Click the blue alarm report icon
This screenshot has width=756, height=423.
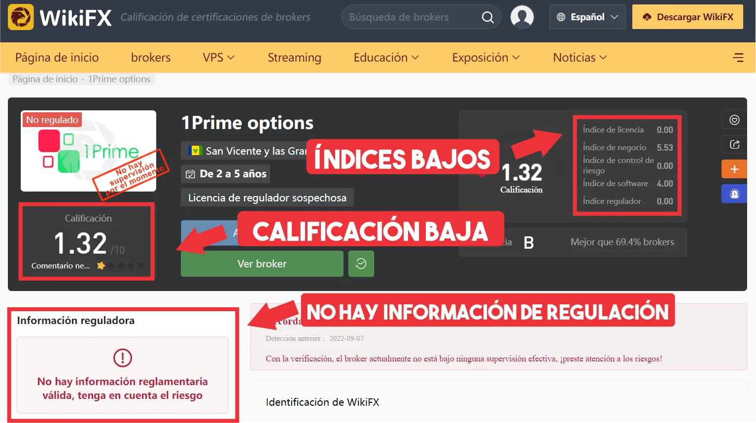tap(734, 194)
